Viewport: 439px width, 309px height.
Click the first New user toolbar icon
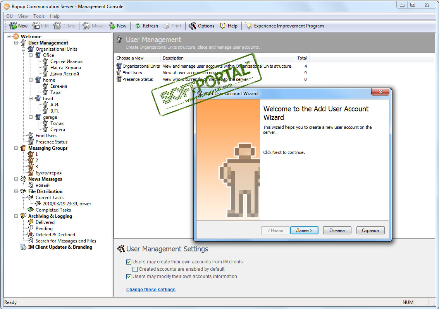[13, 26]
